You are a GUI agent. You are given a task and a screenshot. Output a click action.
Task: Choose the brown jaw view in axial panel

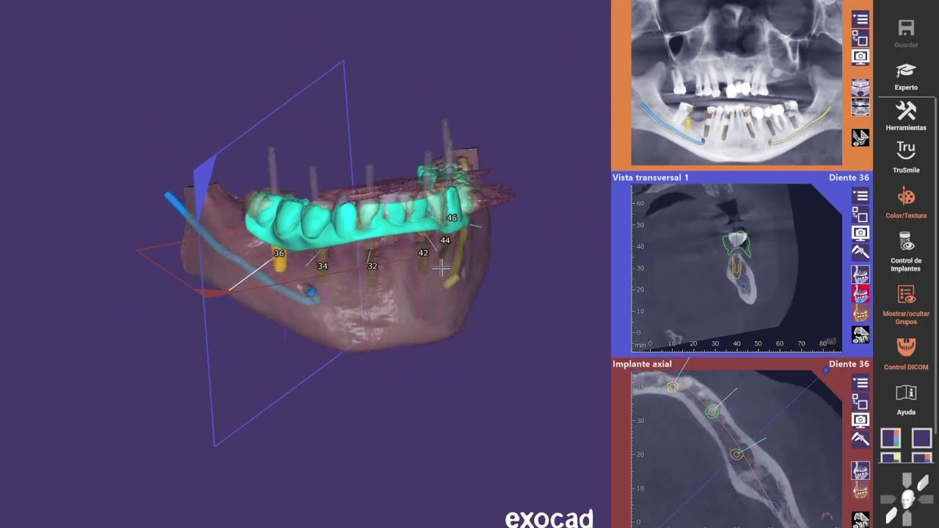[861, 490]
